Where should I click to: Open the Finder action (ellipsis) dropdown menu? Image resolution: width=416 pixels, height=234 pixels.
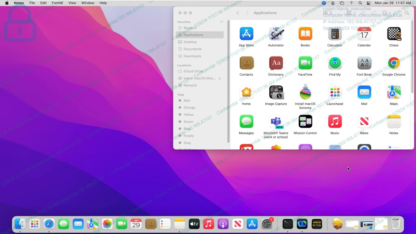[x=387, y=13]
